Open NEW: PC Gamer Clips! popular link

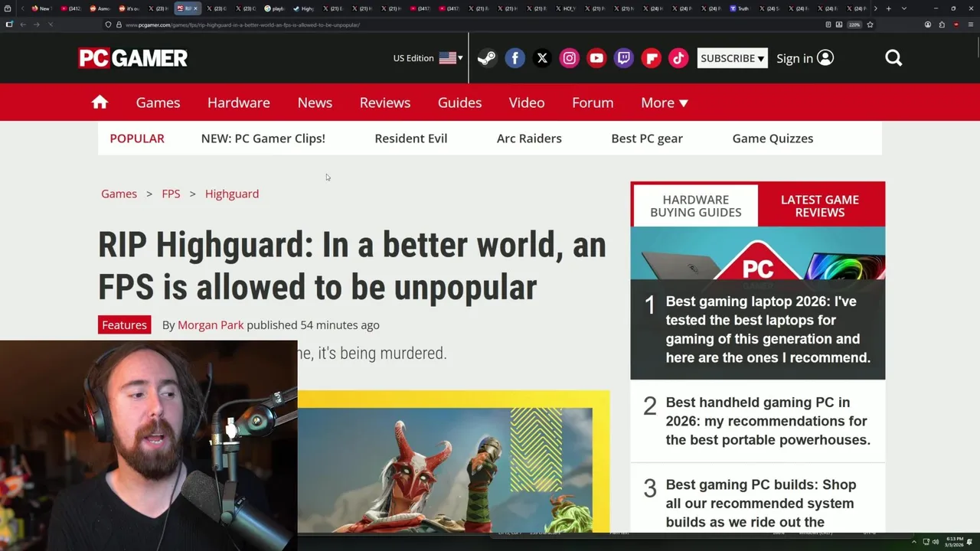263,139
